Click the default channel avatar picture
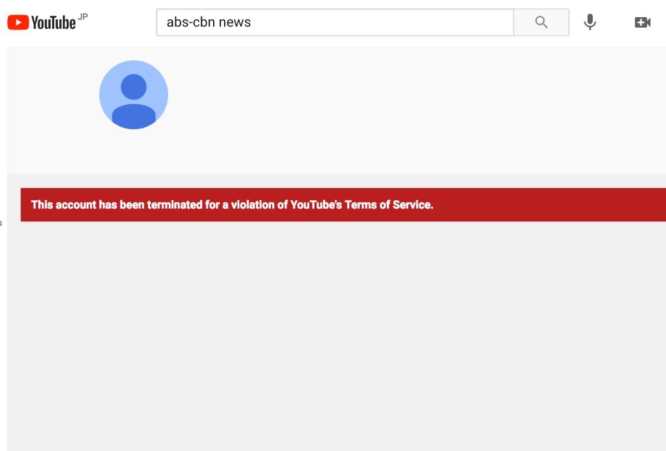666x451 pixels. (x=134, y=95)
